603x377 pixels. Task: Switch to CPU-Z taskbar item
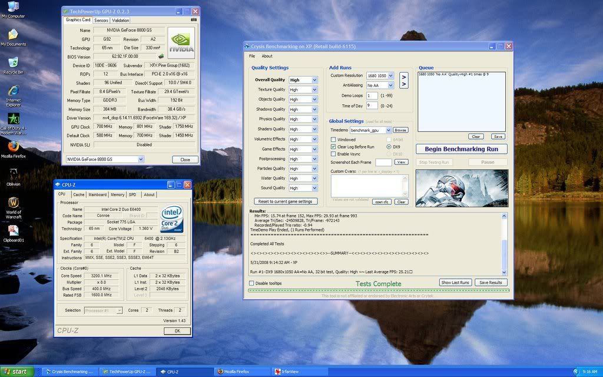[184, 372]
